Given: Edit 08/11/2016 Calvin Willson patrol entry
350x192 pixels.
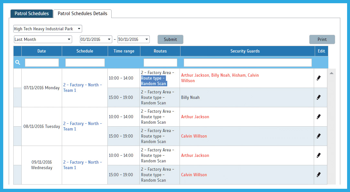Looking at the screenshot, I should click(319, 136).
